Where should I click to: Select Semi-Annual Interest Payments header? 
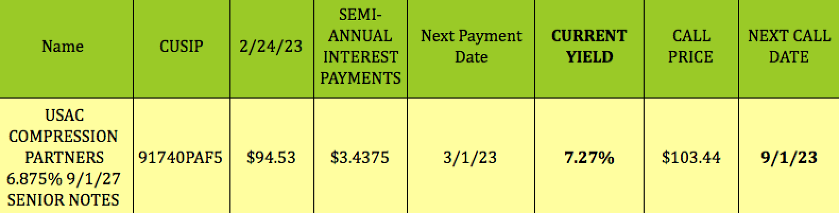361,47
